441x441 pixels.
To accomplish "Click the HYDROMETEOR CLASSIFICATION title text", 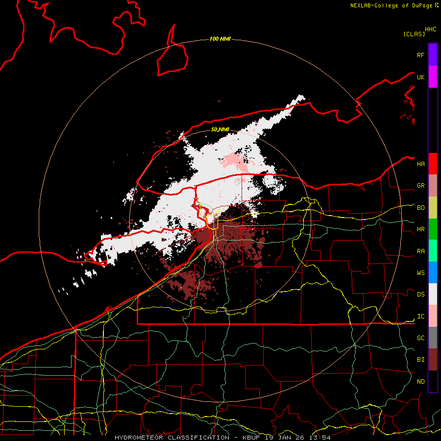I will (x=172, y=438).
